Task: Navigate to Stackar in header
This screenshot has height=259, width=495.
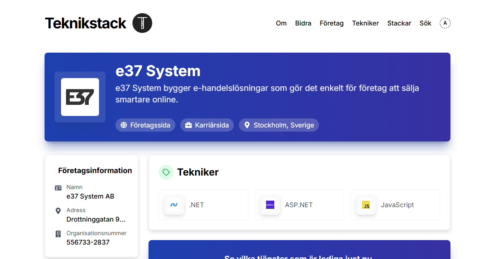Action: pos(399,23)
